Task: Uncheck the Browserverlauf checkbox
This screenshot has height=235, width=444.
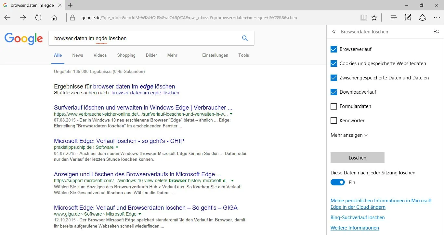Action: [334, 49]
